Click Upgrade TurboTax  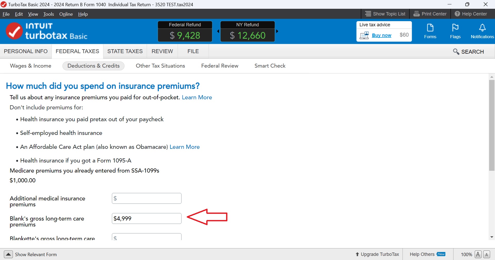click(377, 254)
